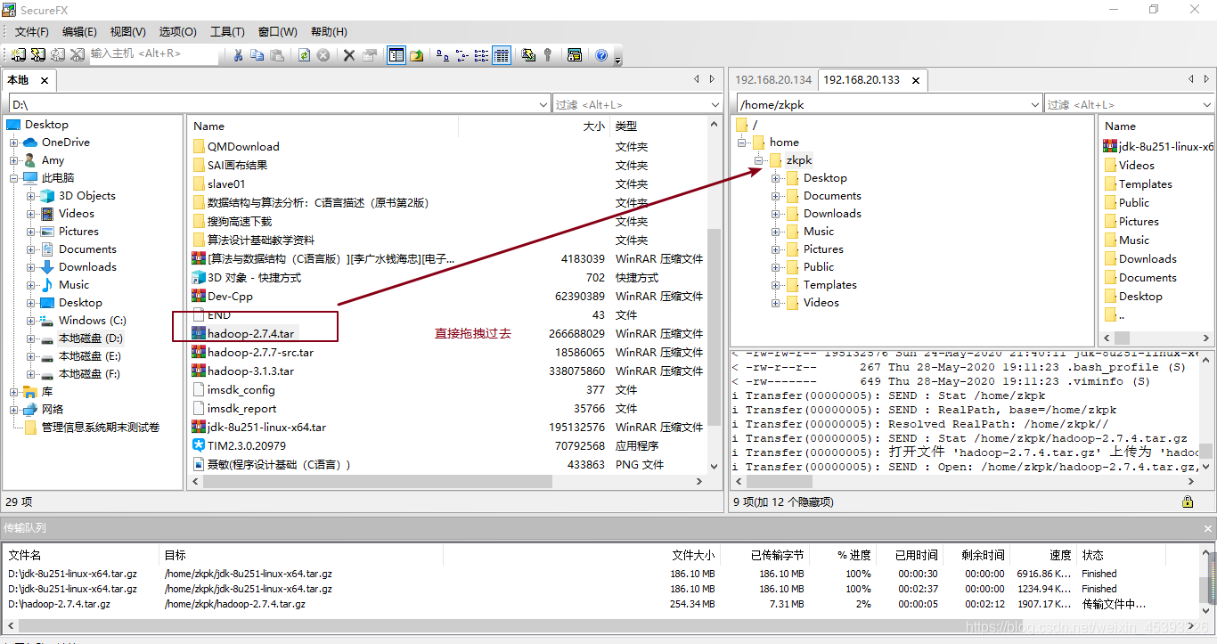Switch to the 192.168.20.134 tab

[773, 79]
